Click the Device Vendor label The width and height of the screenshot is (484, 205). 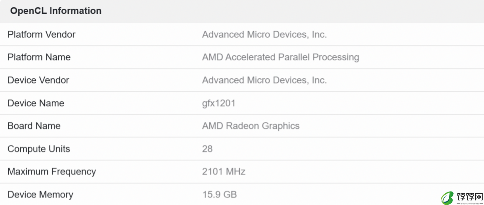click(x=38, y=80)
